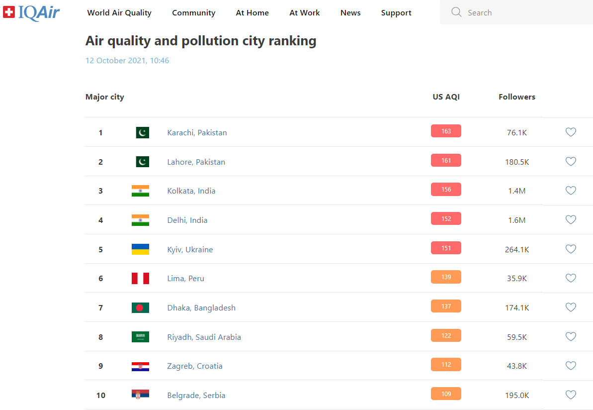Expand the Support menu
Screen dimensions: 593x410
[396, 13]
